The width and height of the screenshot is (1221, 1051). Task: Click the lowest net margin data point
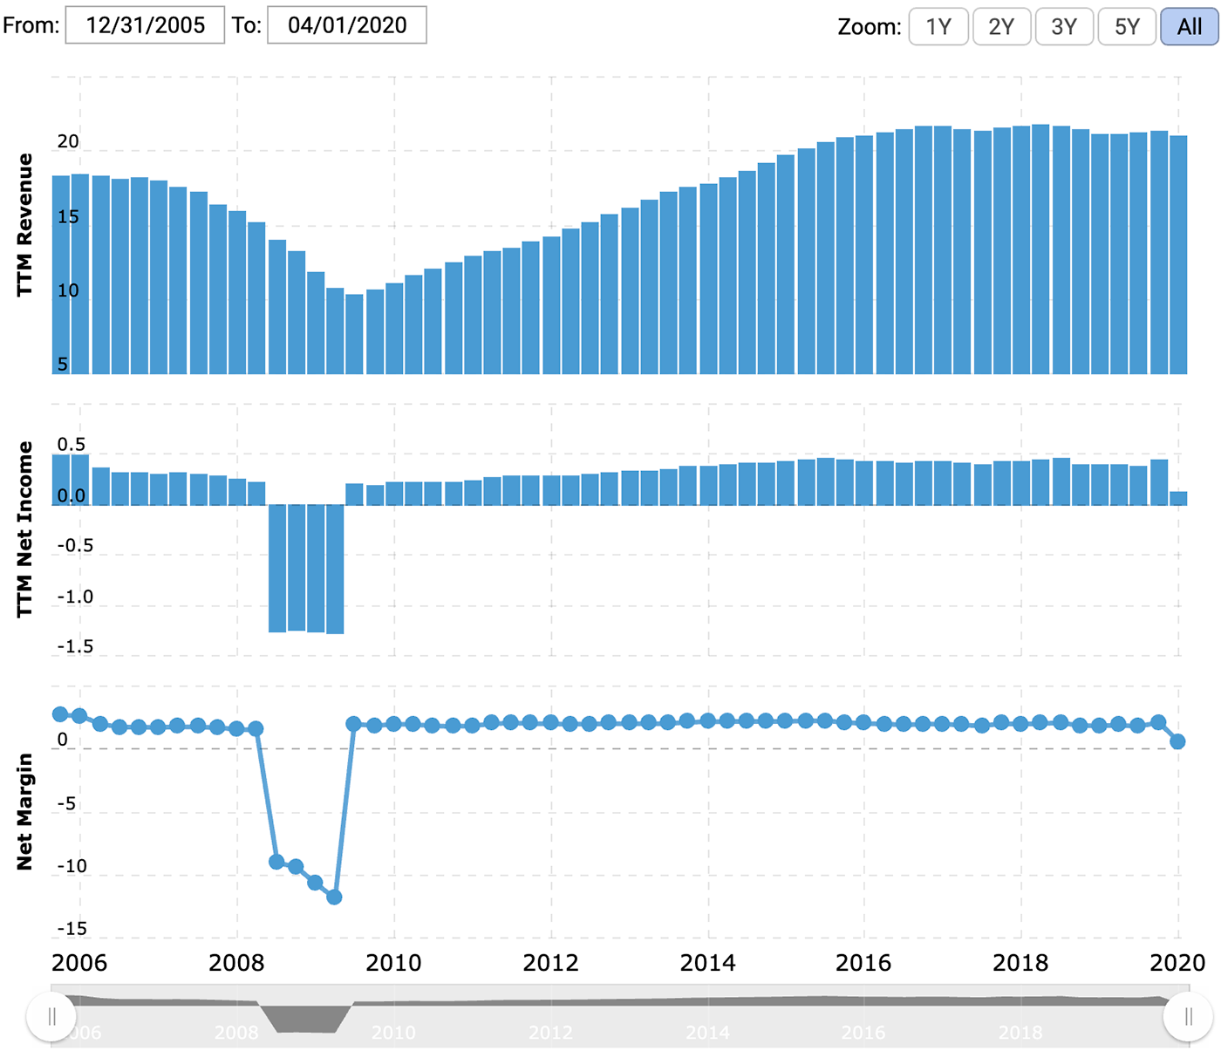334,897
